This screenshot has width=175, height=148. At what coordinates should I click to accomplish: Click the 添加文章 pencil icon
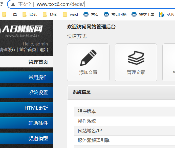(x=88, y=58)
